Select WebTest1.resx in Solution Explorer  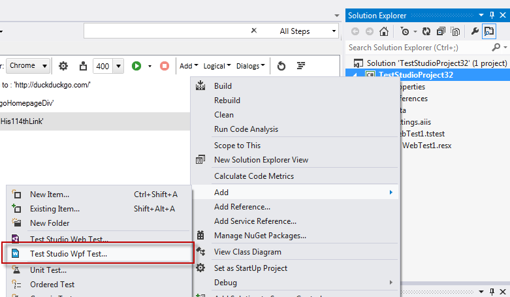(426, 146)
